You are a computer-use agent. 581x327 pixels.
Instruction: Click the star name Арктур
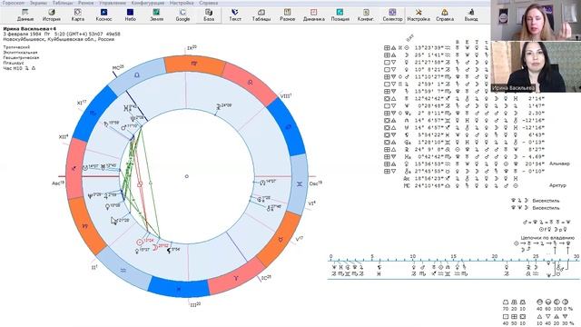pos(557,185)
